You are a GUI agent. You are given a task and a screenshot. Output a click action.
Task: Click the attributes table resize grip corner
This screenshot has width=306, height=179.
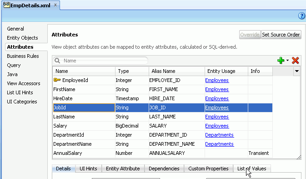tap(299, 157)
